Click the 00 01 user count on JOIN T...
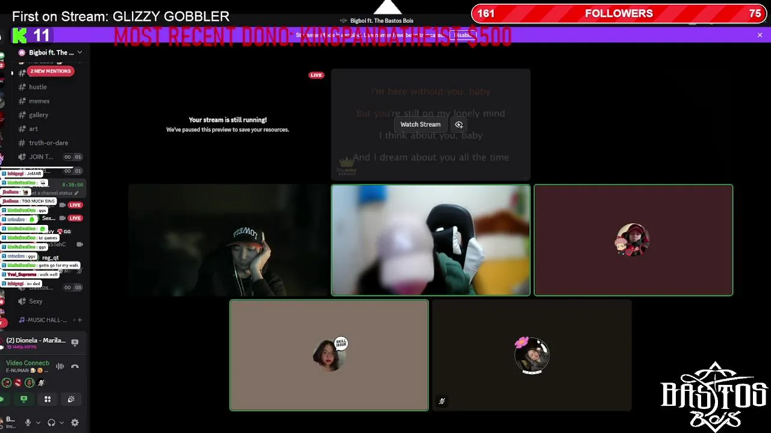Screen dimensions: 771x433 (x=72, y=157)
